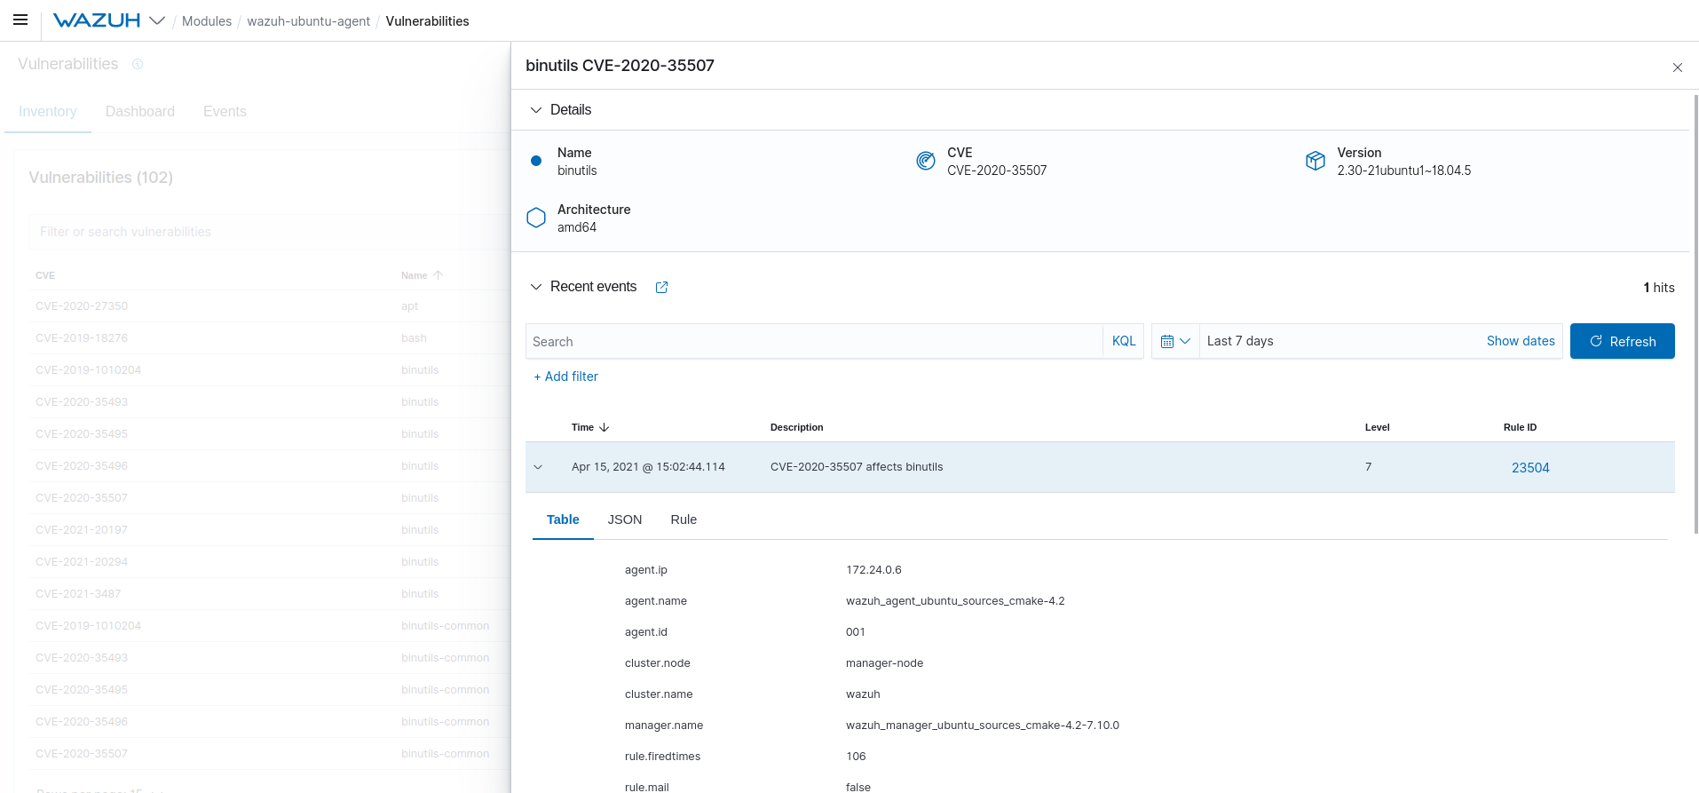Screen dimensions: 1699x793
Task: Click the CVE target icon in Details
Action: (925, 161)
